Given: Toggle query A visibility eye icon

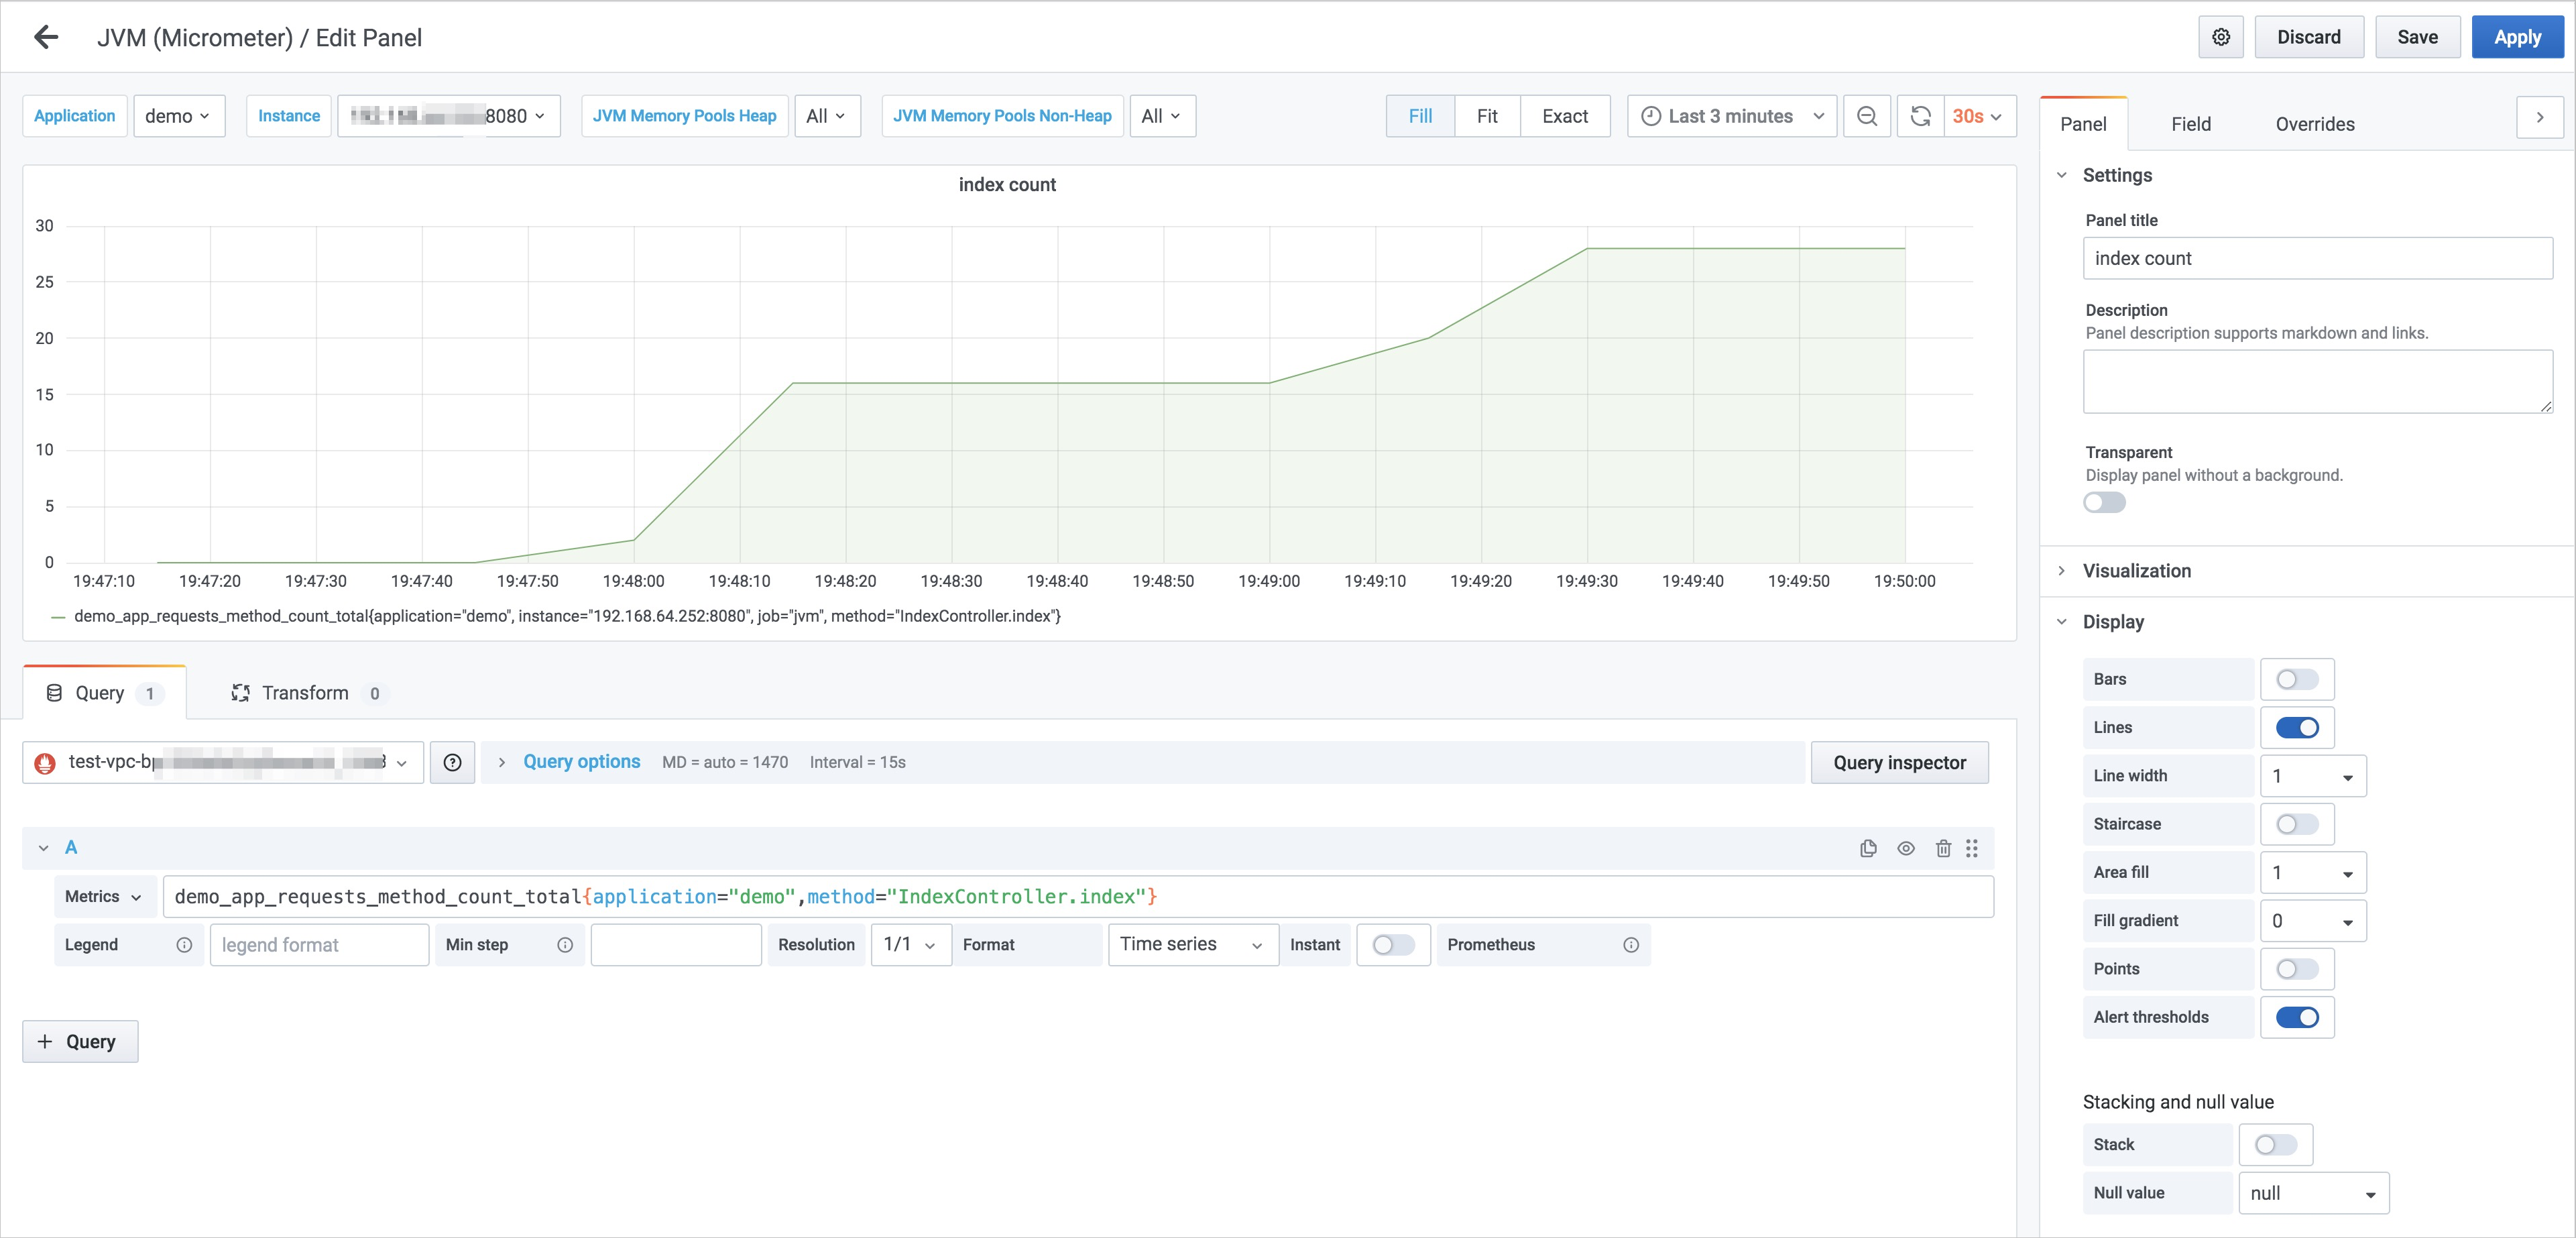Looking at the screenshot, I should coord(1906,848).
